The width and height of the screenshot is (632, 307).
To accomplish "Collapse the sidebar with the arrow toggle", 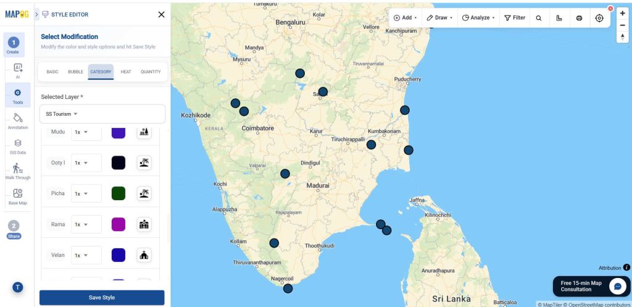I will click(x=36, y=15).
